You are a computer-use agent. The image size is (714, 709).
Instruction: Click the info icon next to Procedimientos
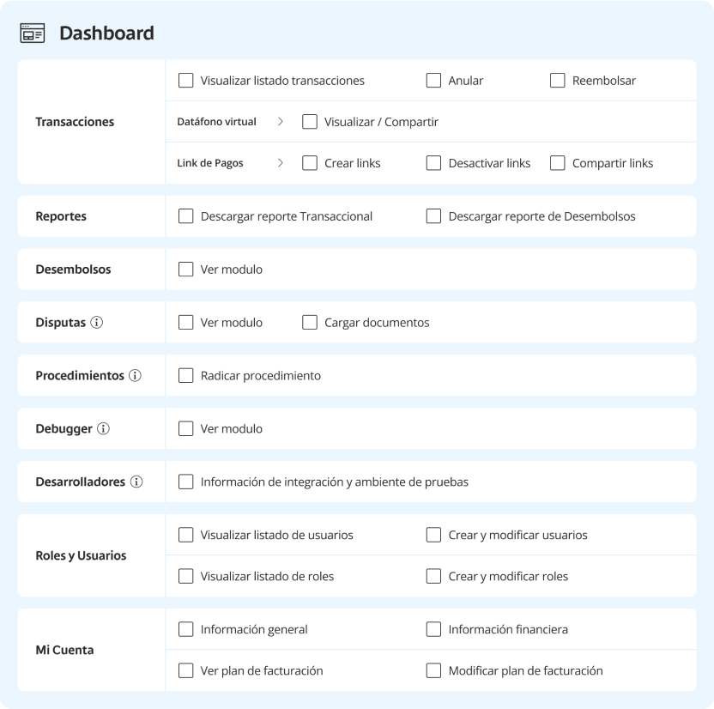tap(135, 376)
